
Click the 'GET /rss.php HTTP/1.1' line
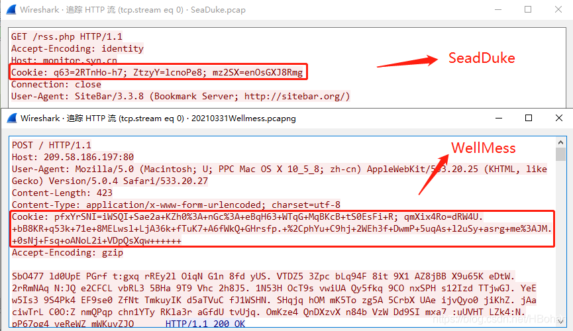tap(66, 36)
